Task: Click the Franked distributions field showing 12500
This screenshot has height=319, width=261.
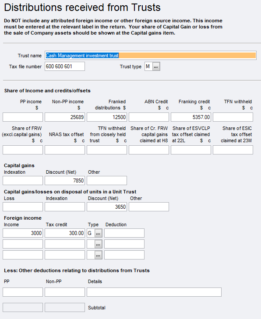Action: tap(107, 117)
